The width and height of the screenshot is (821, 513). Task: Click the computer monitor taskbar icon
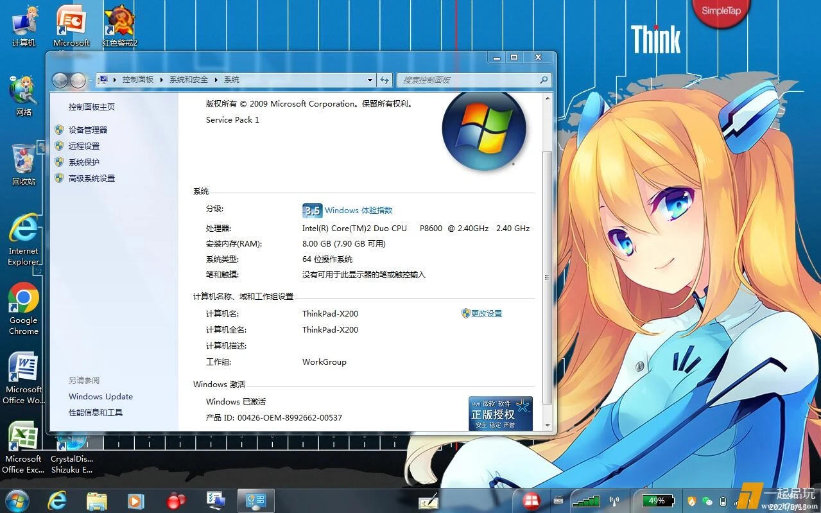[x=216, y=501]
